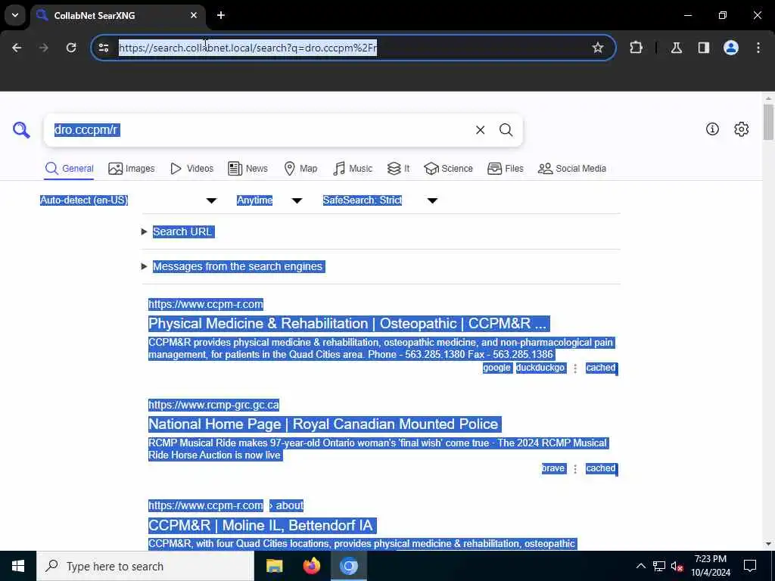Open the Anytime time range dropdown
The width and height of the screenshot is (775, 581).
(x=269, y=200)
